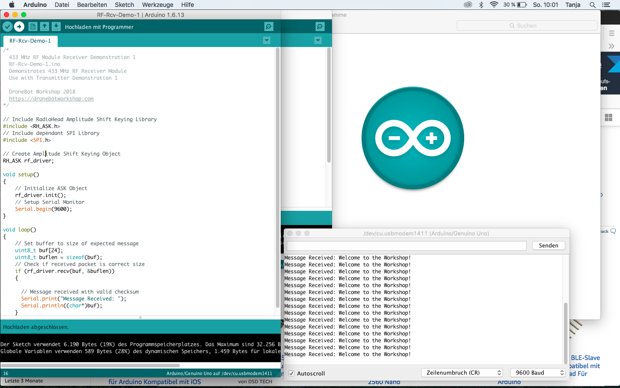
Task: Click the von DSD TECH text
Action: pyautogui.click(x=255, y=382)
